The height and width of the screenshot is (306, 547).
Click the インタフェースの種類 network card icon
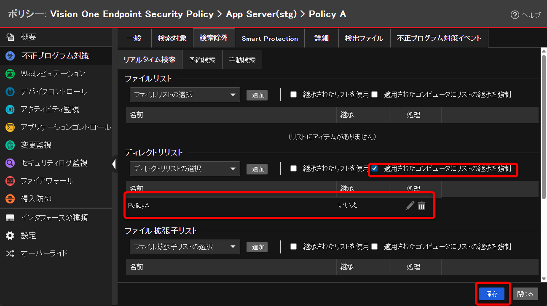tap(10, 218)
